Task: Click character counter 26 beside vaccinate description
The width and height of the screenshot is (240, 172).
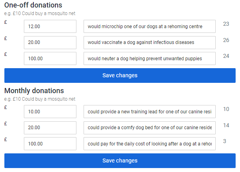Action: (226, 40)
